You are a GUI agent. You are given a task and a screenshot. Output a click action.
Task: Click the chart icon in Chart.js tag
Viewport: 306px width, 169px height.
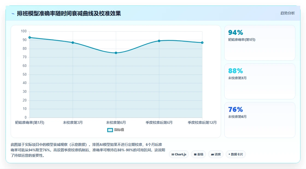tap(173, 154)
